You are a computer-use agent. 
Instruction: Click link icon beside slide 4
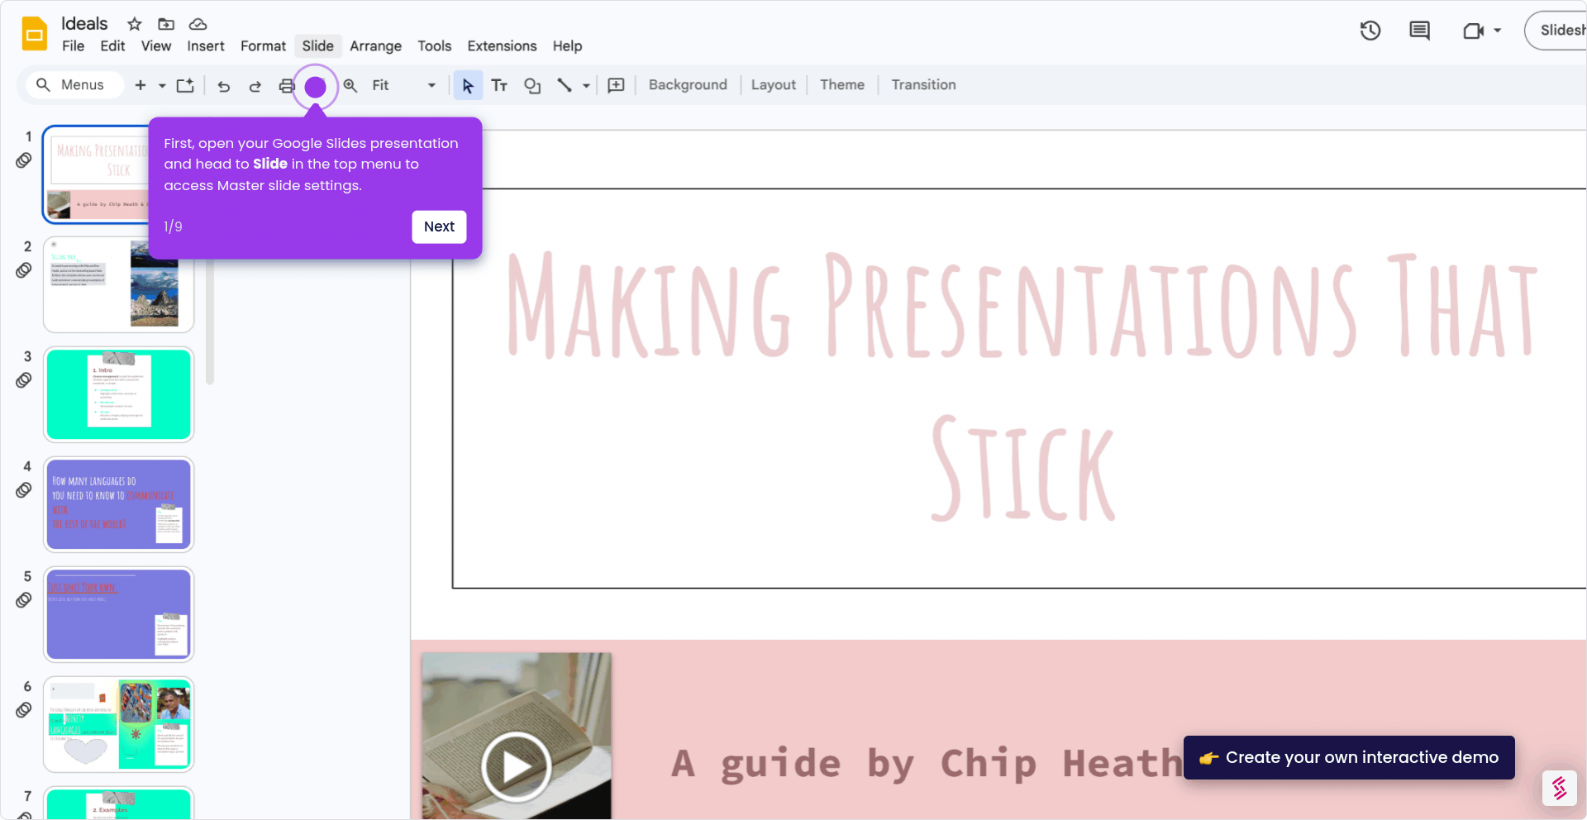click(24, 490)
